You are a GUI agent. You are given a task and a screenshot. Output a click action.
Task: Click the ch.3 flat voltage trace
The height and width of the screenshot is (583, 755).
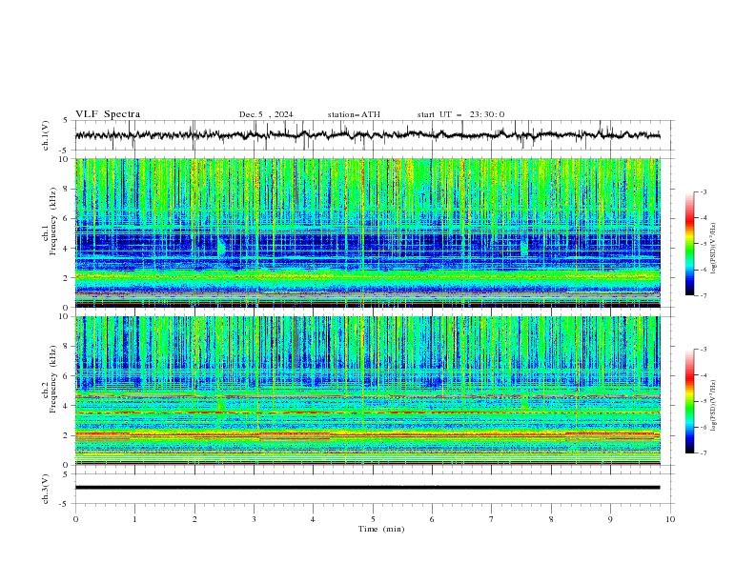[367, 488]
